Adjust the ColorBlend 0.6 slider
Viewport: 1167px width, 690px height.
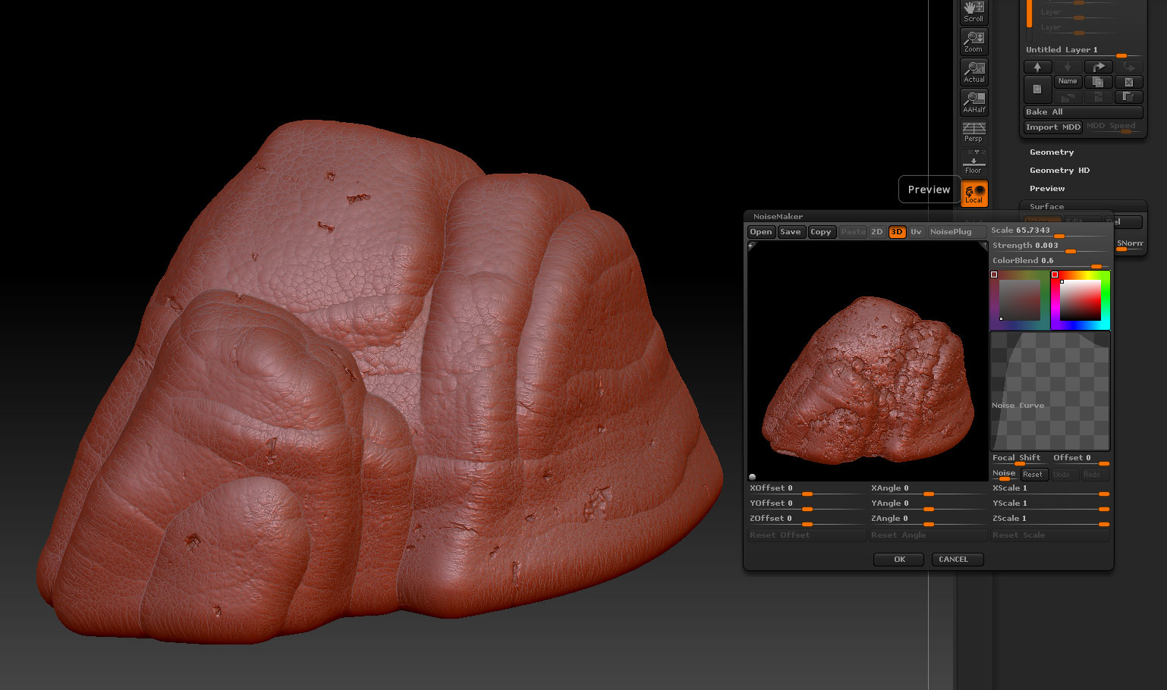click(1049, 262)
